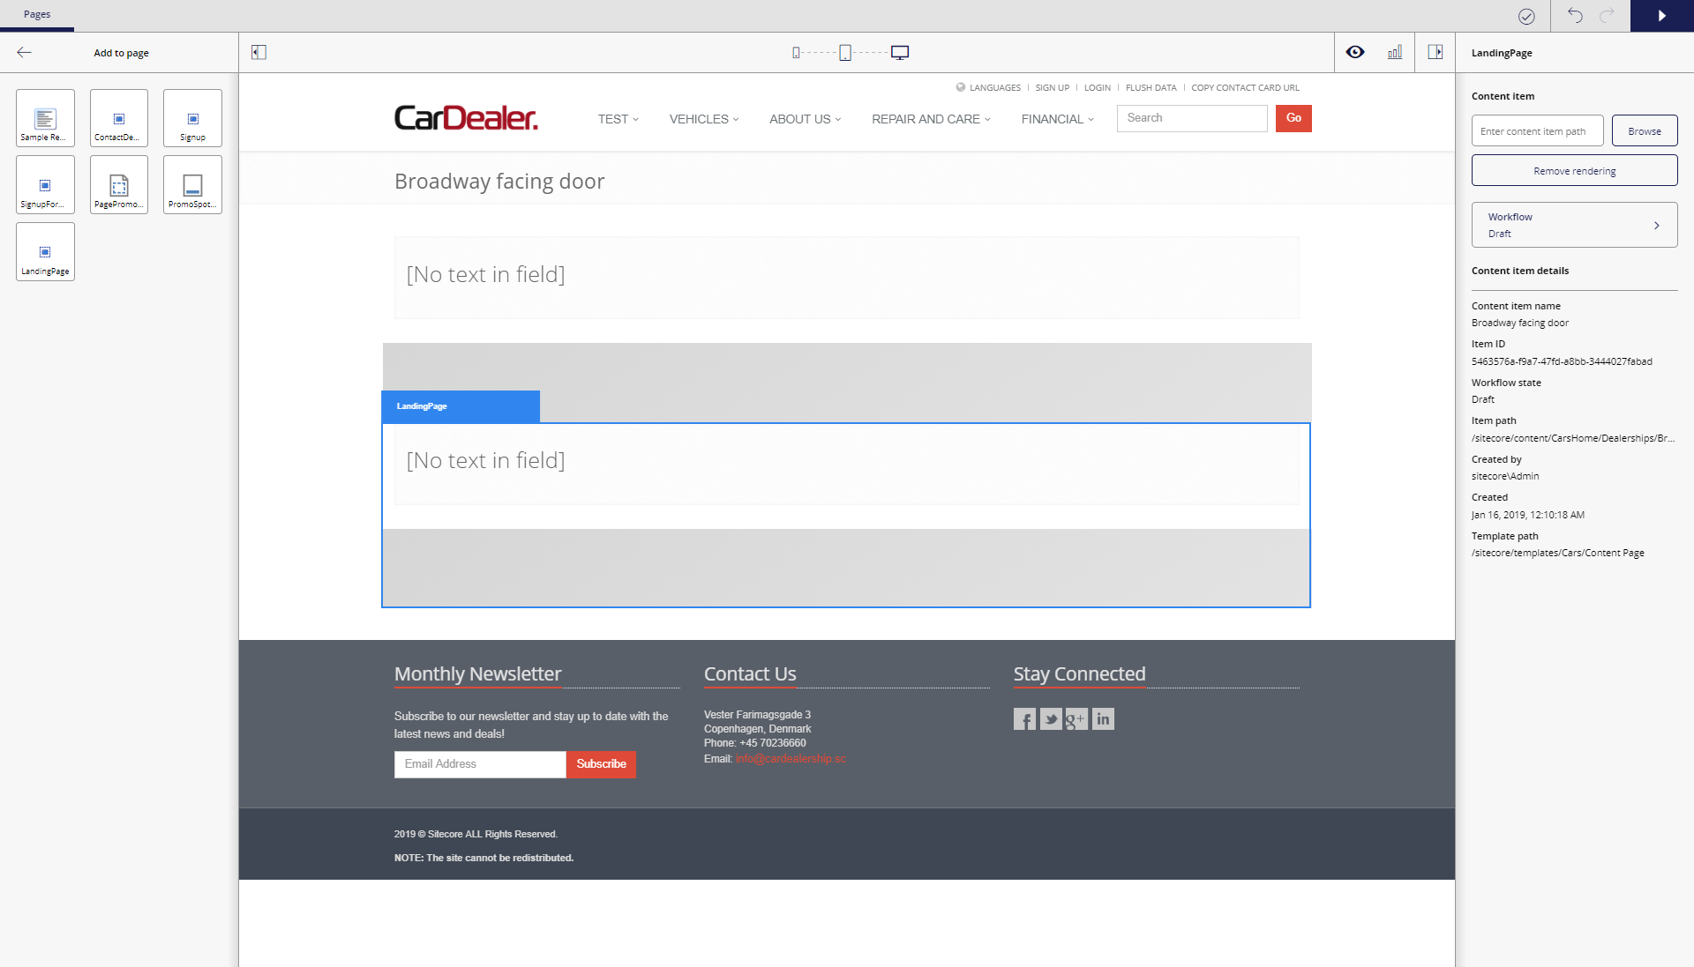The height and width of the screenshot is (967, 1694).
Task: Click the Browse button
Action: [x=1645, y=131]
